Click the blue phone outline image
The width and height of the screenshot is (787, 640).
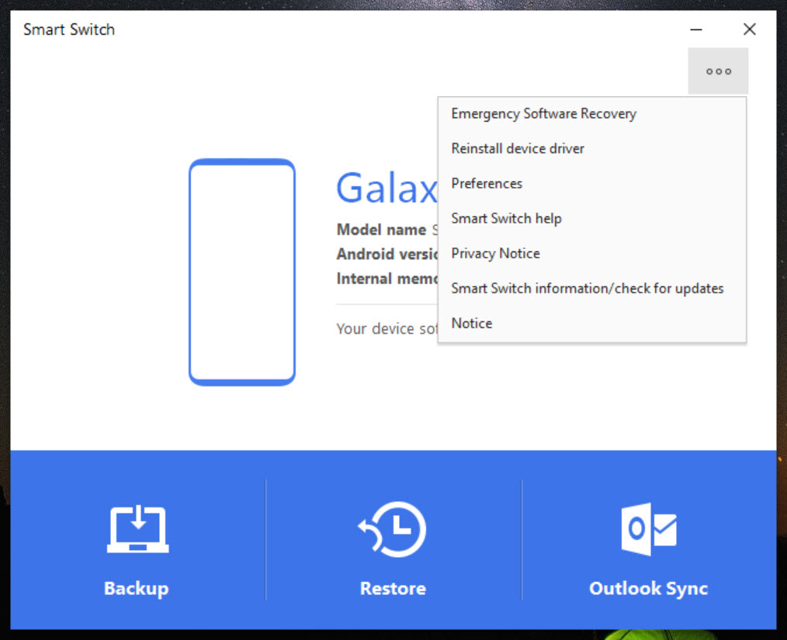point(242,272)
